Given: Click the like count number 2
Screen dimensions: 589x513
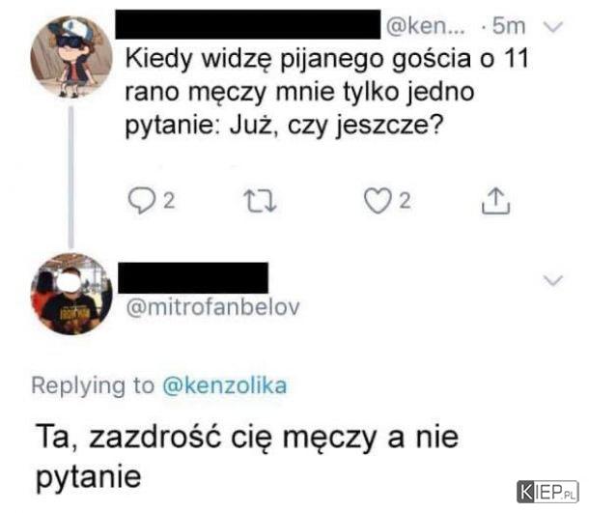Looking at the screenshot, I should pyautogui.click(x=405, y=201).
